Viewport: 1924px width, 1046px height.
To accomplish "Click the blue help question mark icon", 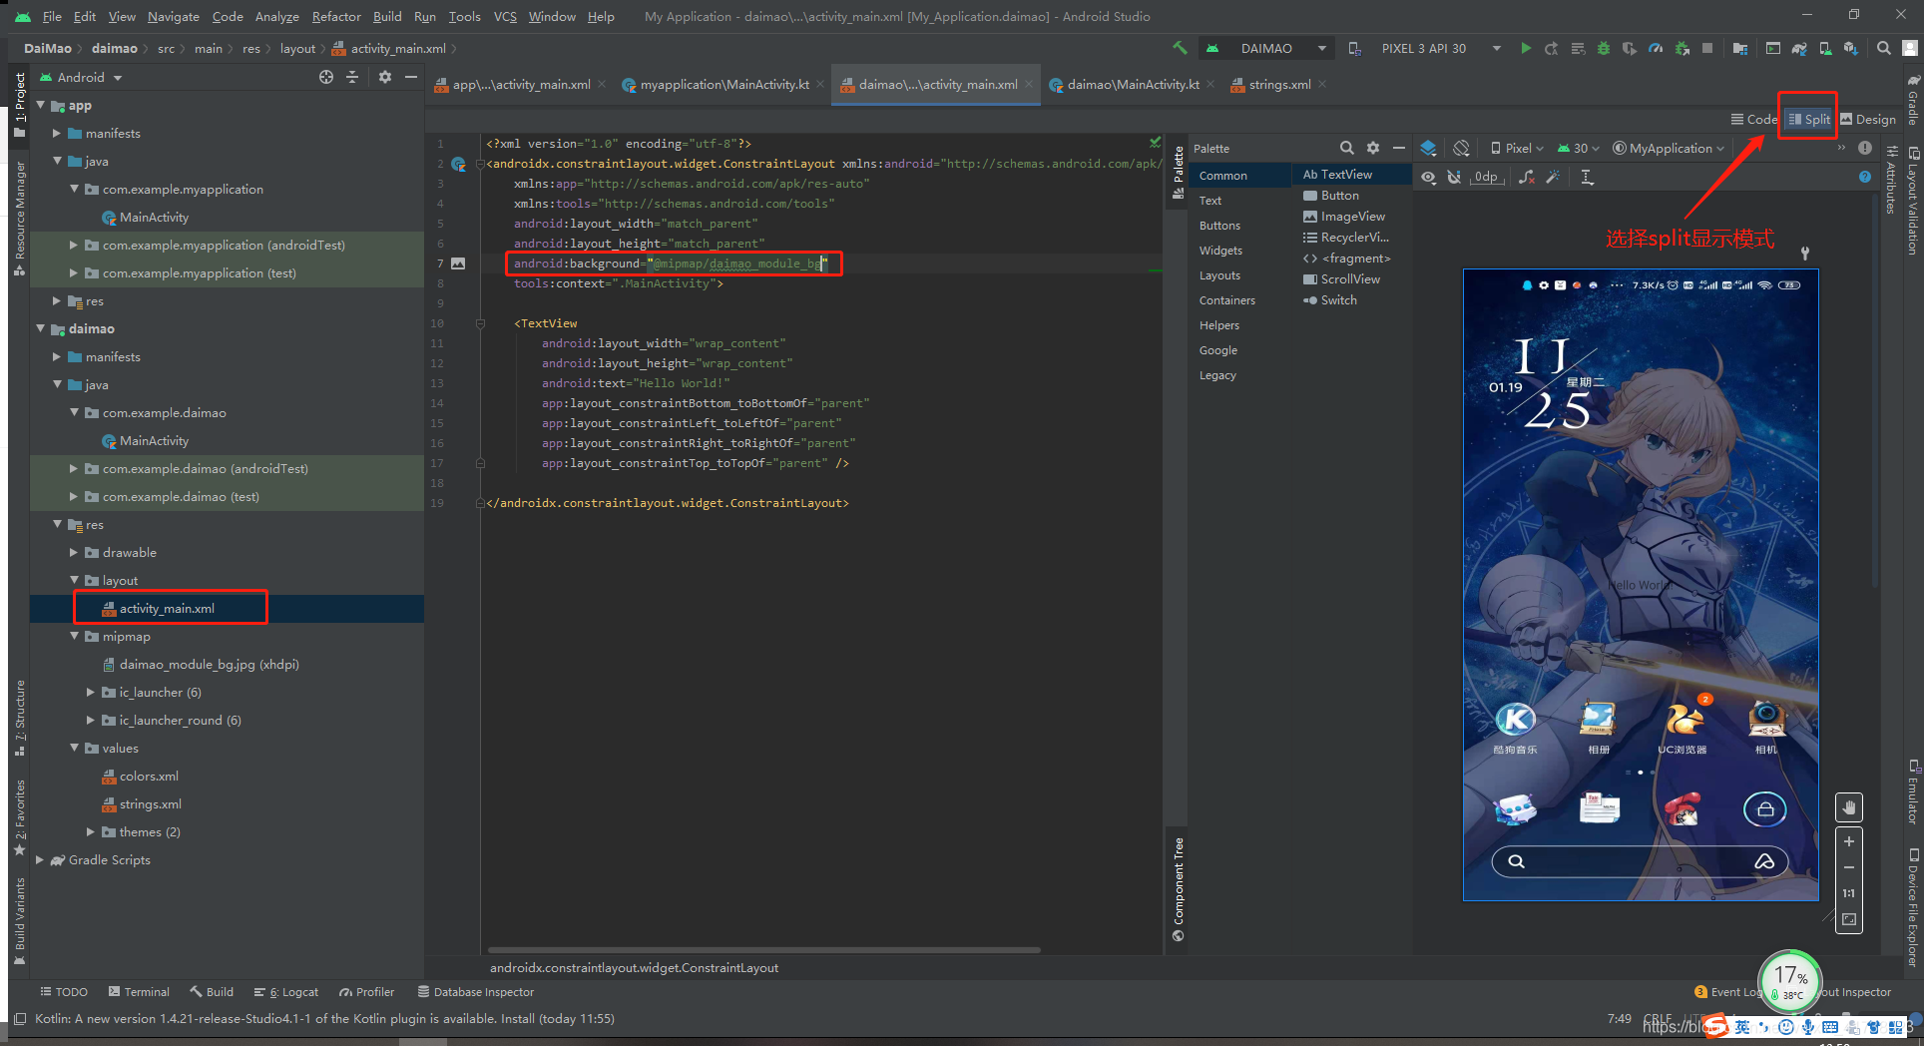I will click(1865, 177).
